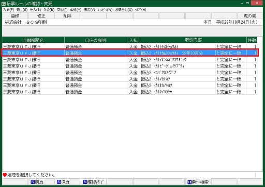Click the 削除 button to delete rule
Screen dimensions: 265x187
(x=67, y=16)
